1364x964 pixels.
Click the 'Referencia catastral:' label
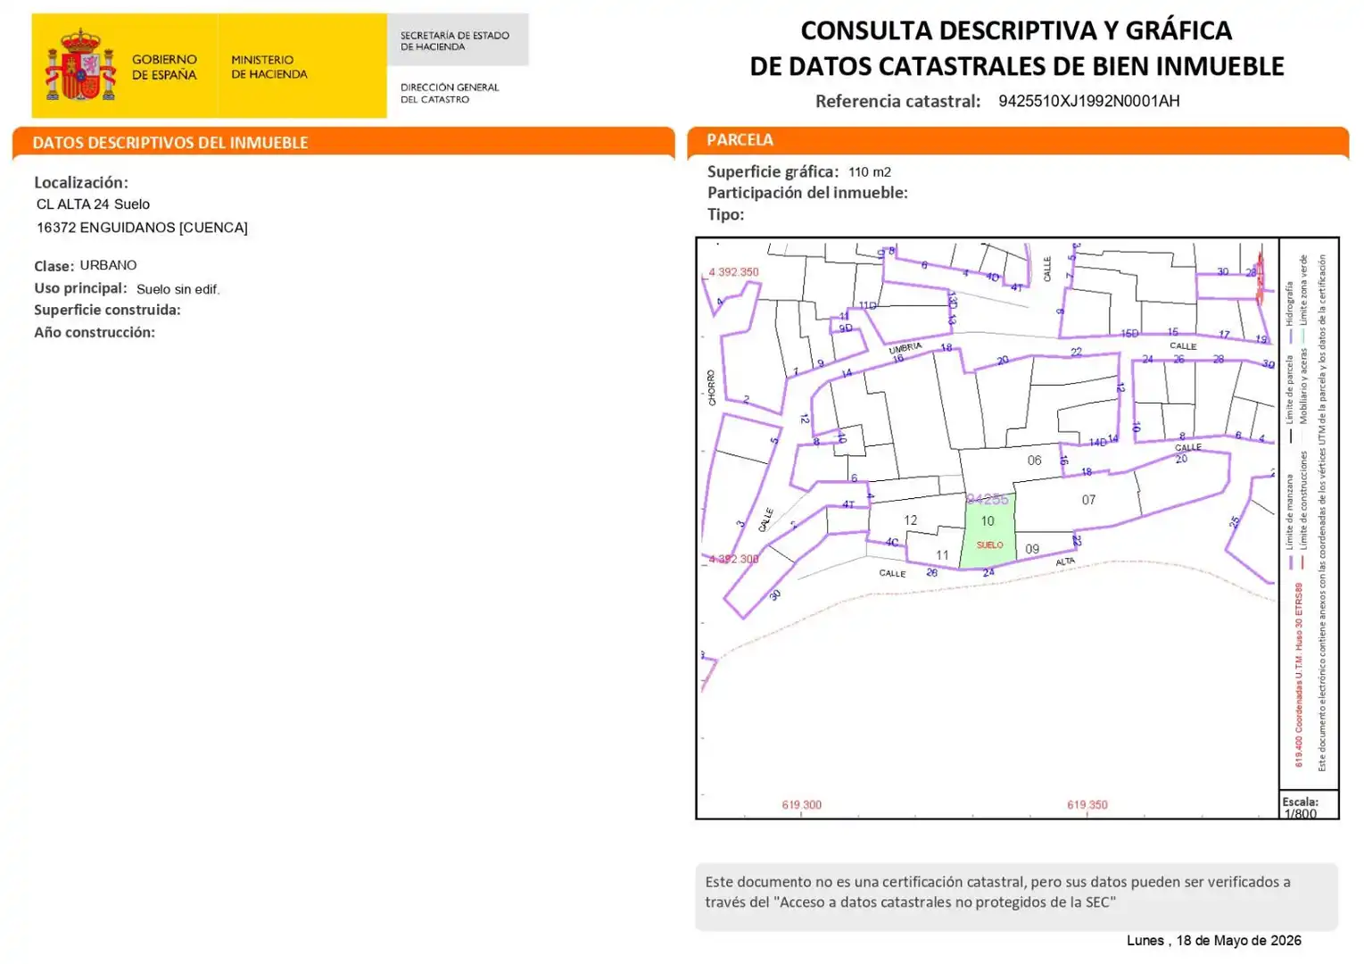coord(897,101)
